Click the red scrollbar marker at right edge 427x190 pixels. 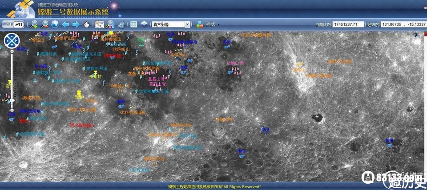[x=425, y=34]
